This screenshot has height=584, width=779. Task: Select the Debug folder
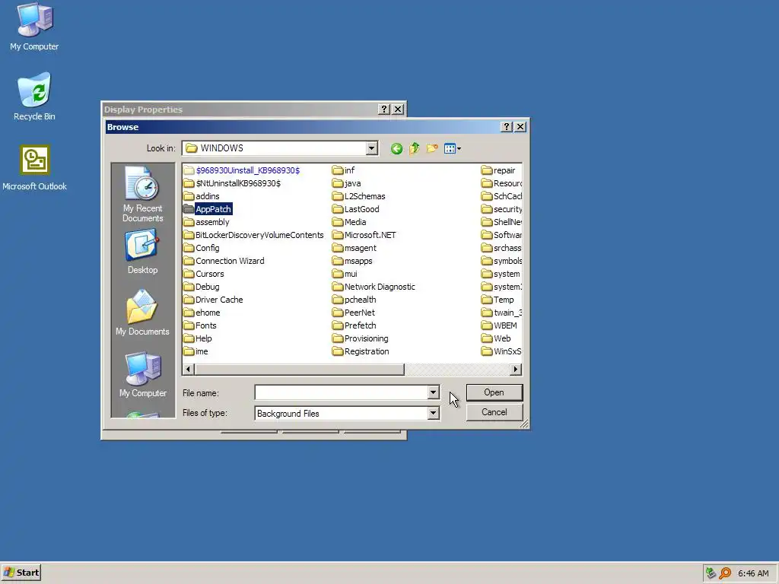click(x=201, y=287)
